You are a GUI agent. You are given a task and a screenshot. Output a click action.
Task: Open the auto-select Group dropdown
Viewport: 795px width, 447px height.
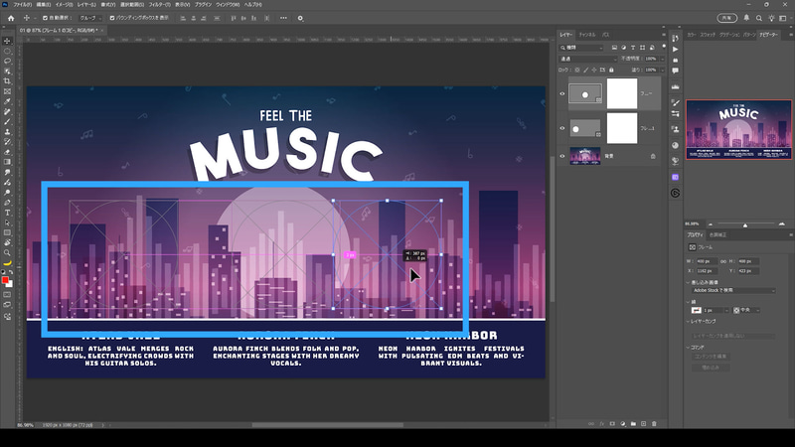90,18
